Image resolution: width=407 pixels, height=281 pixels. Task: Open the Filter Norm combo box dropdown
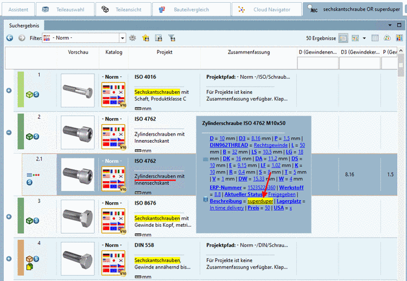click(x=123, y=38)
